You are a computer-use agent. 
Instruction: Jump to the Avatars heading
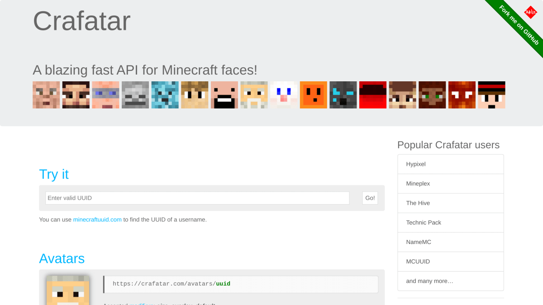click(x=62, y=258)
